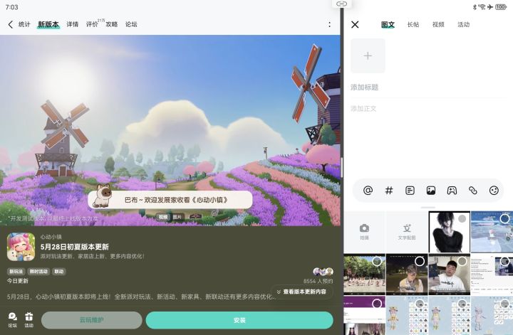Switch to the 统计 tab
This screenshot has height=335, width=513.
24,24
